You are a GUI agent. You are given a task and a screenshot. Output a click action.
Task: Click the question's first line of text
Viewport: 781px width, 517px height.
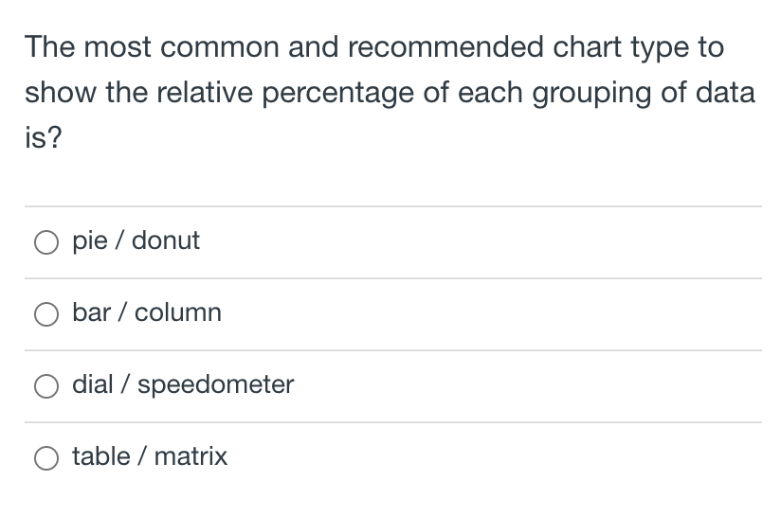[373, 47]
